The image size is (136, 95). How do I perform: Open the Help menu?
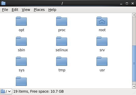(52, 10)
